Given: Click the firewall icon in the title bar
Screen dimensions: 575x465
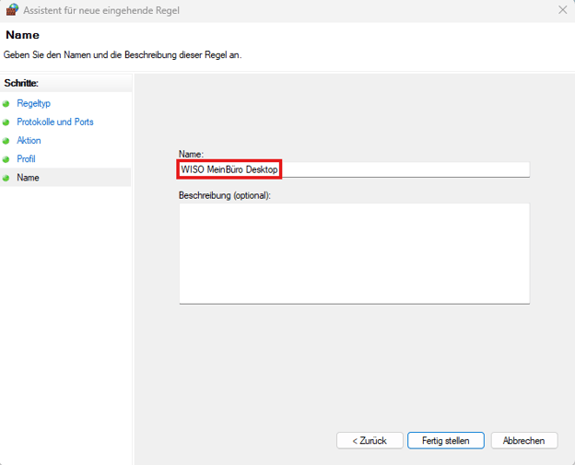Looking at the screenshot, I should pyautogui.click(x=12, y=10).
